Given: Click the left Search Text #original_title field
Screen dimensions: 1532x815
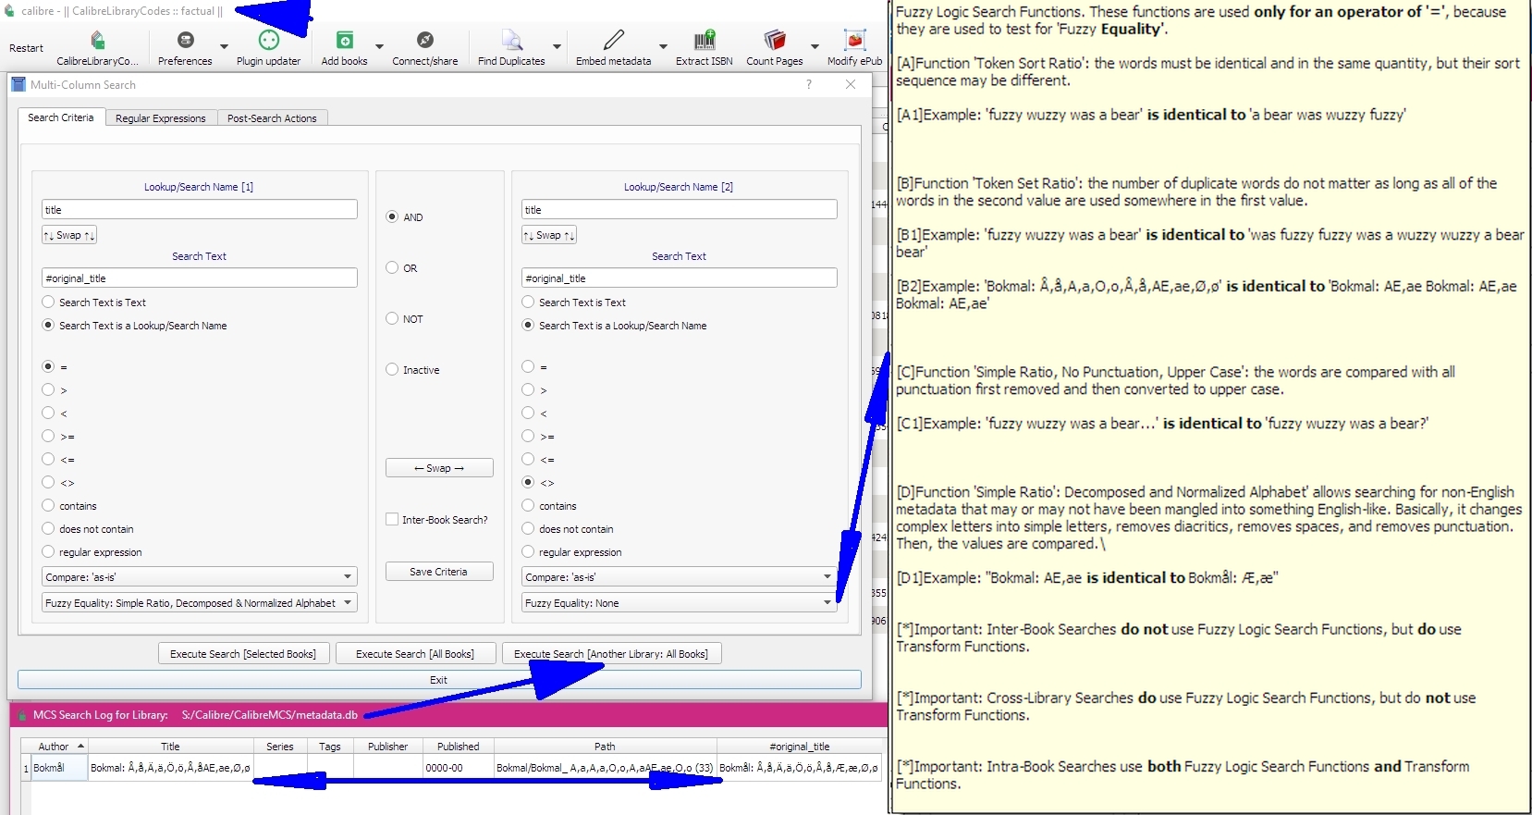Looking at the screenshot, I should pyautogui.click(x=199, y=278).
